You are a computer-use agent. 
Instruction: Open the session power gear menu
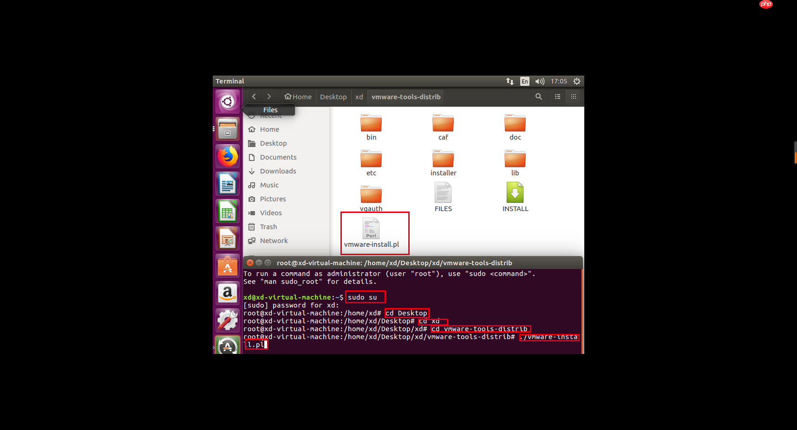576,81
